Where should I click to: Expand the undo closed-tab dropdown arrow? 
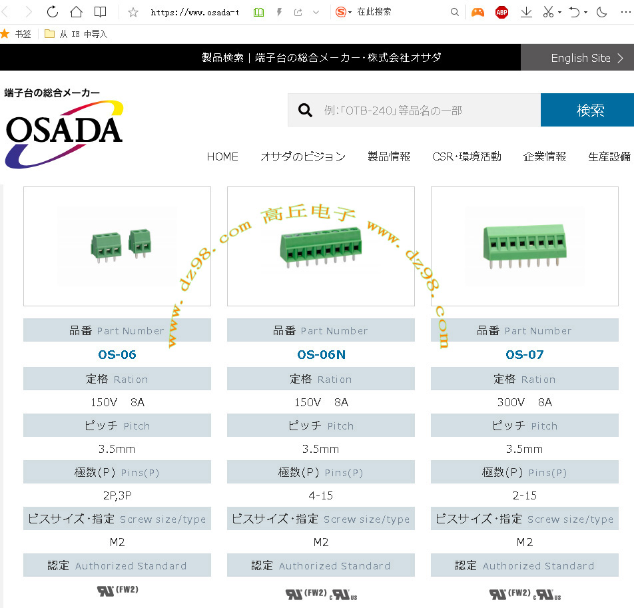(585, 13)
